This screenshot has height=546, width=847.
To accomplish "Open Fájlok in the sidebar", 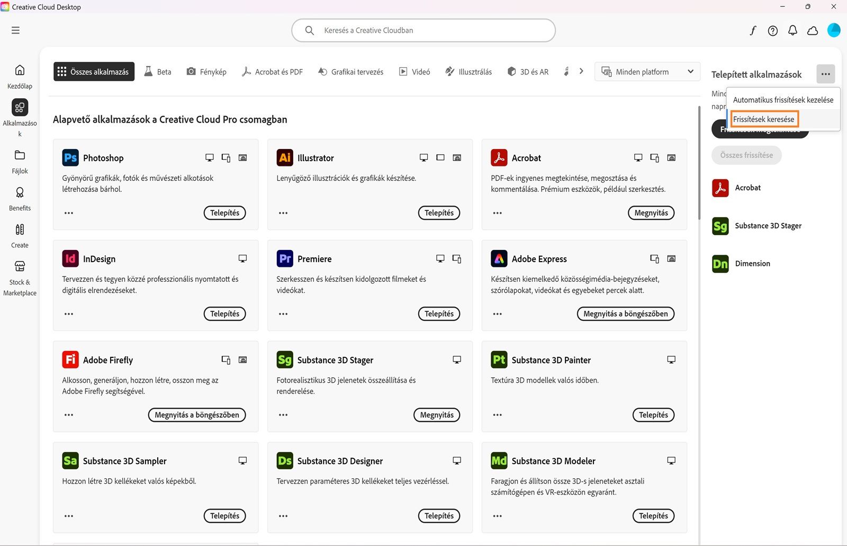I will (x=20, y=161).
